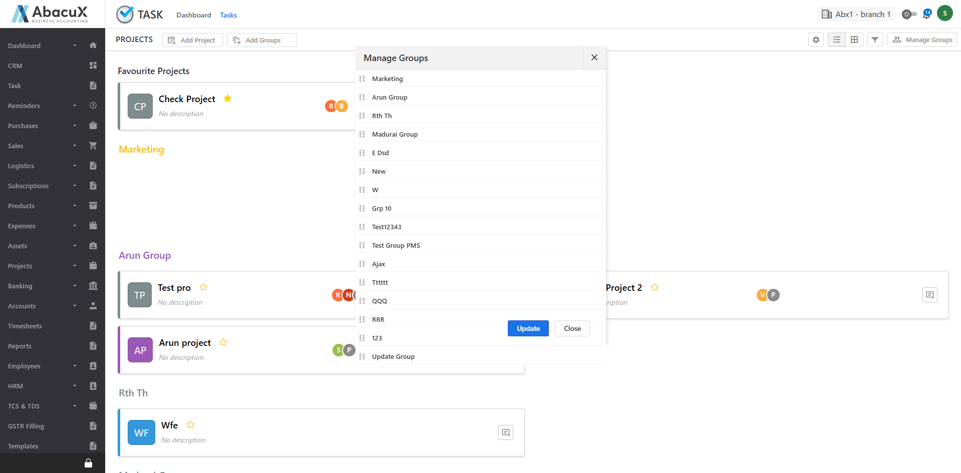
Task: Mark Arun project as favourite
Action: click(223, 342)
